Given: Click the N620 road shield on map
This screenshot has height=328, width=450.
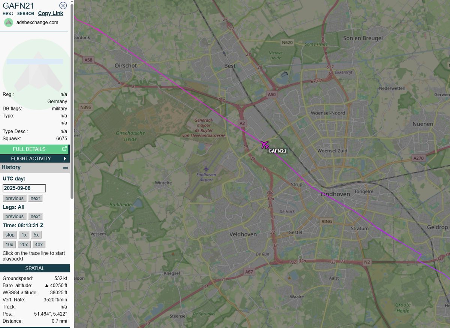Looking at the screenshot, I should coord(287,43).
